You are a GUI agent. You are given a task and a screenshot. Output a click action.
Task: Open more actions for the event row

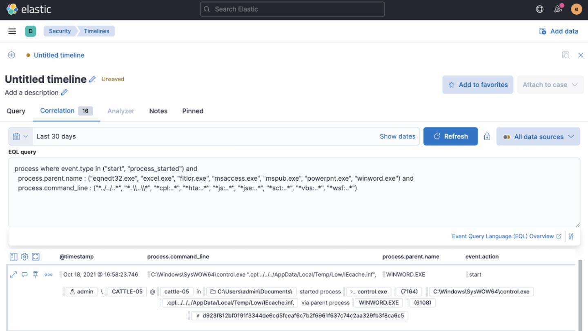tap(49, 274)
